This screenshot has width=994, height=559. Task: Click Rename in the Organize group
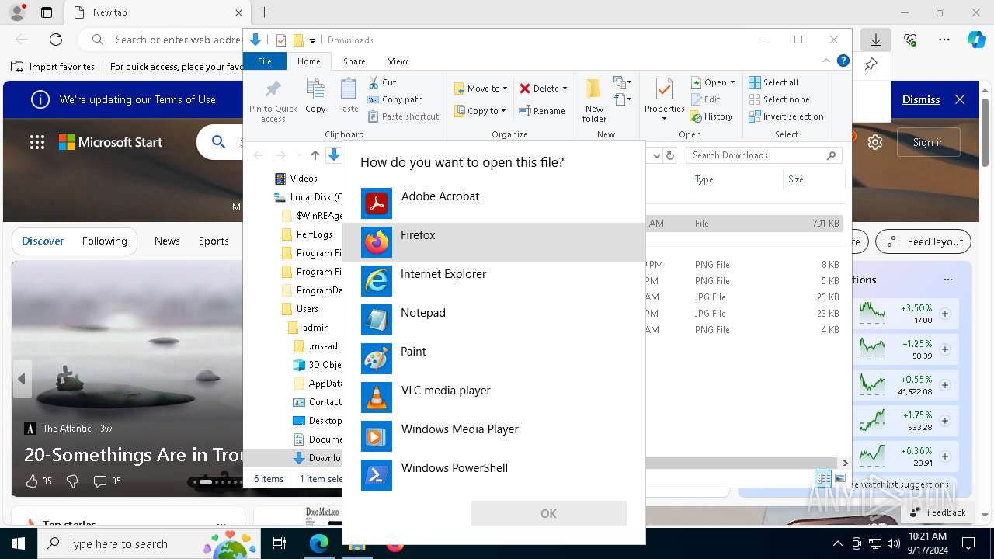point(542,111)
